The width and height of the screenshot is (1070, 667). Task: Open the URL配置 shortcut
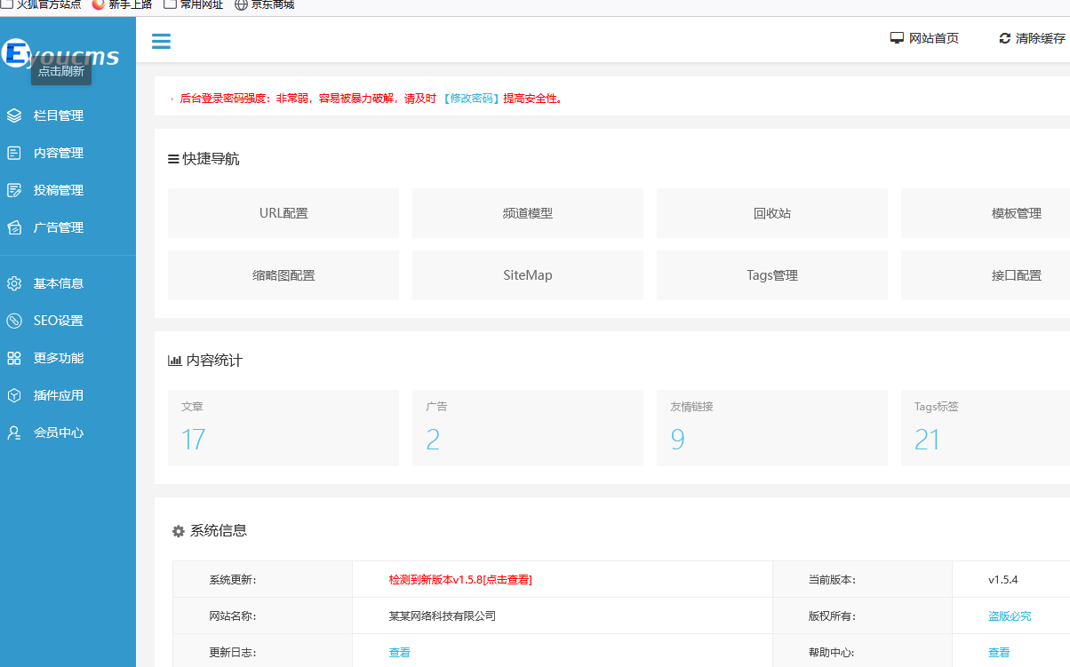(283, 213)
